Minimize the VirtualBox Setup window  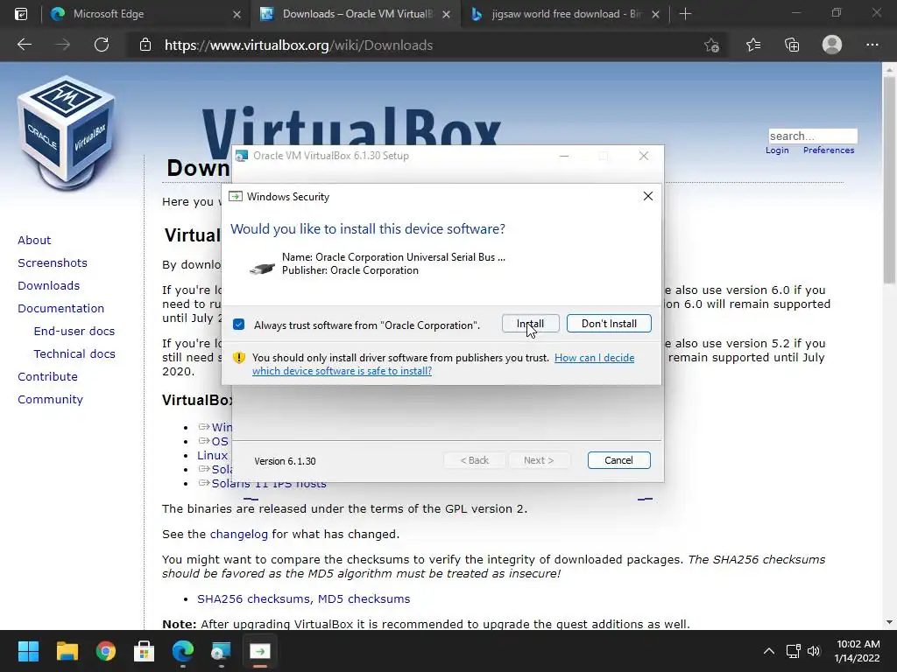pos(564,156)
